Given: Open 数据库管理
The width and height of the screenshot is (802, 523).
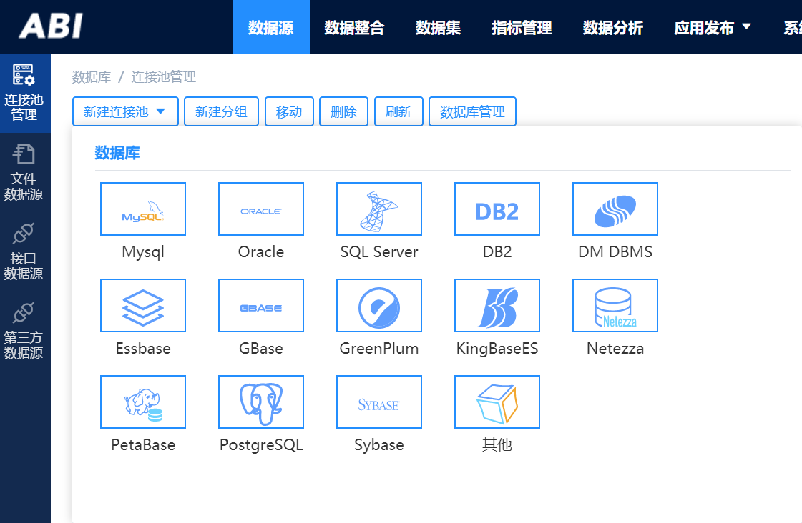Looking at the screenshot, I should click(x=473, y=111).
